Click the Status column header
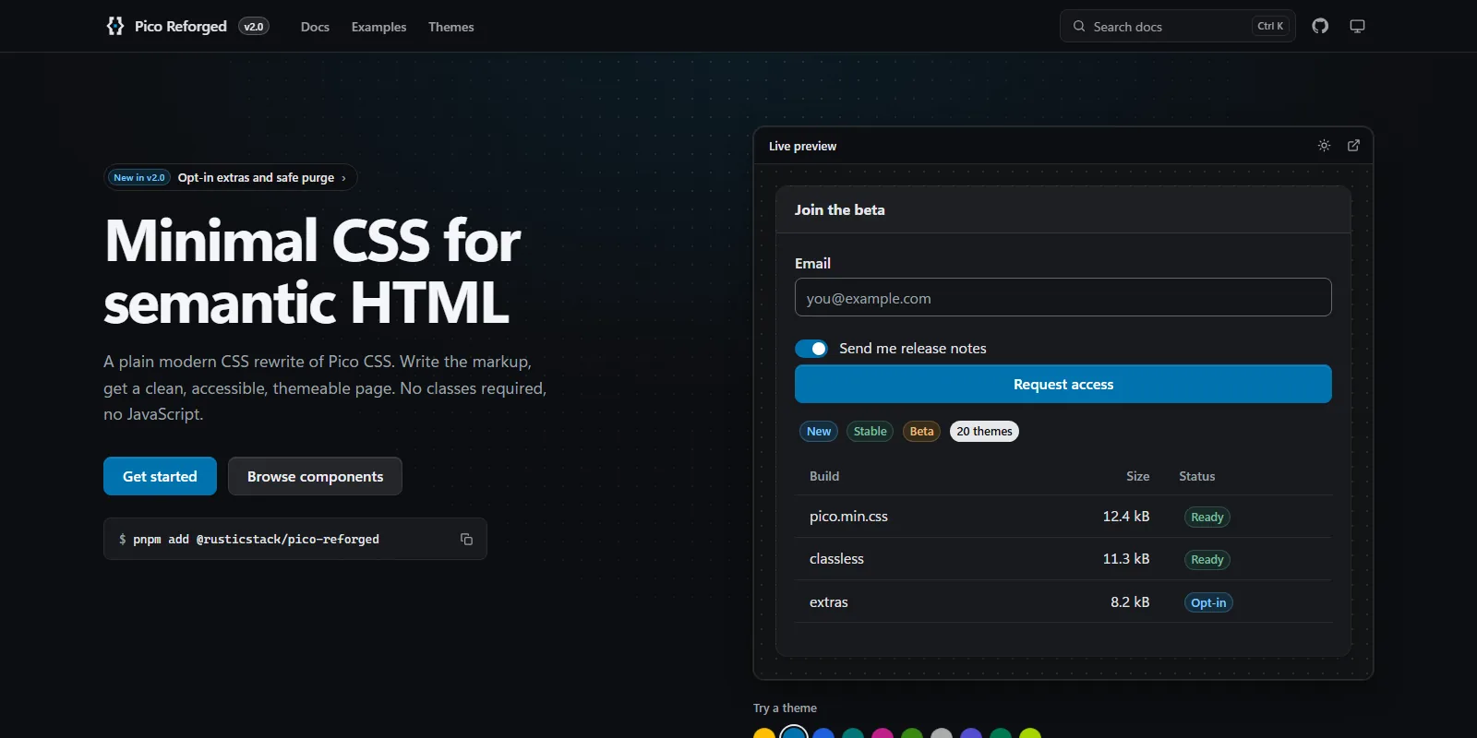 tap(1196, 476)
